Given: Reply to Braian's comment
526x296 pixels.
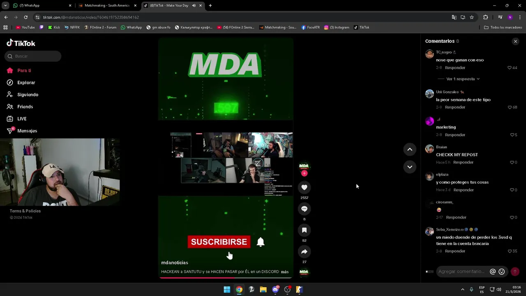Looking at the screenshot, I should 463,162.
